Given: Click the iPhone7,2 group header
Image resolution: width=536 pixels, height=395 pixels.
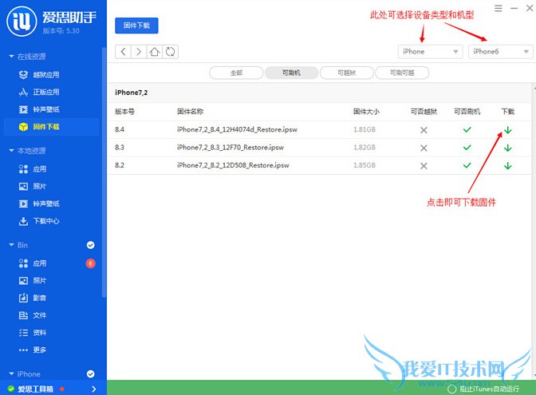Looking at the screenshot, I should (x=132, y=93).
